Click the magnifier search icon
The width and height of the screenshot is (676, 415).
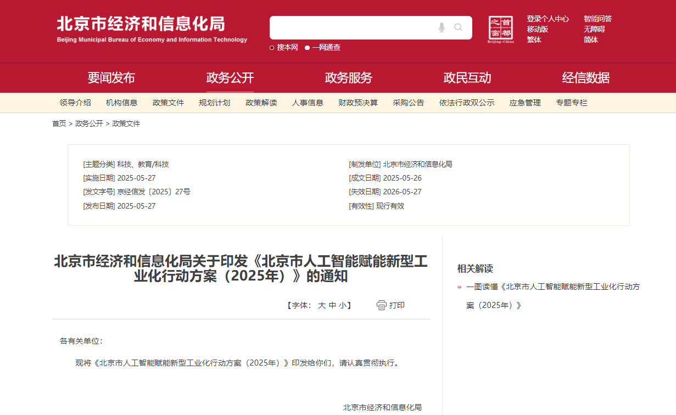pos(458,27)
